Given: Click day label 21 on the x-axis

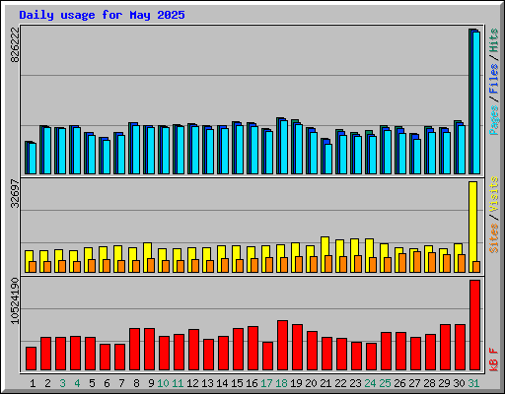Looking at the screenshot, I should coord(325,383).
